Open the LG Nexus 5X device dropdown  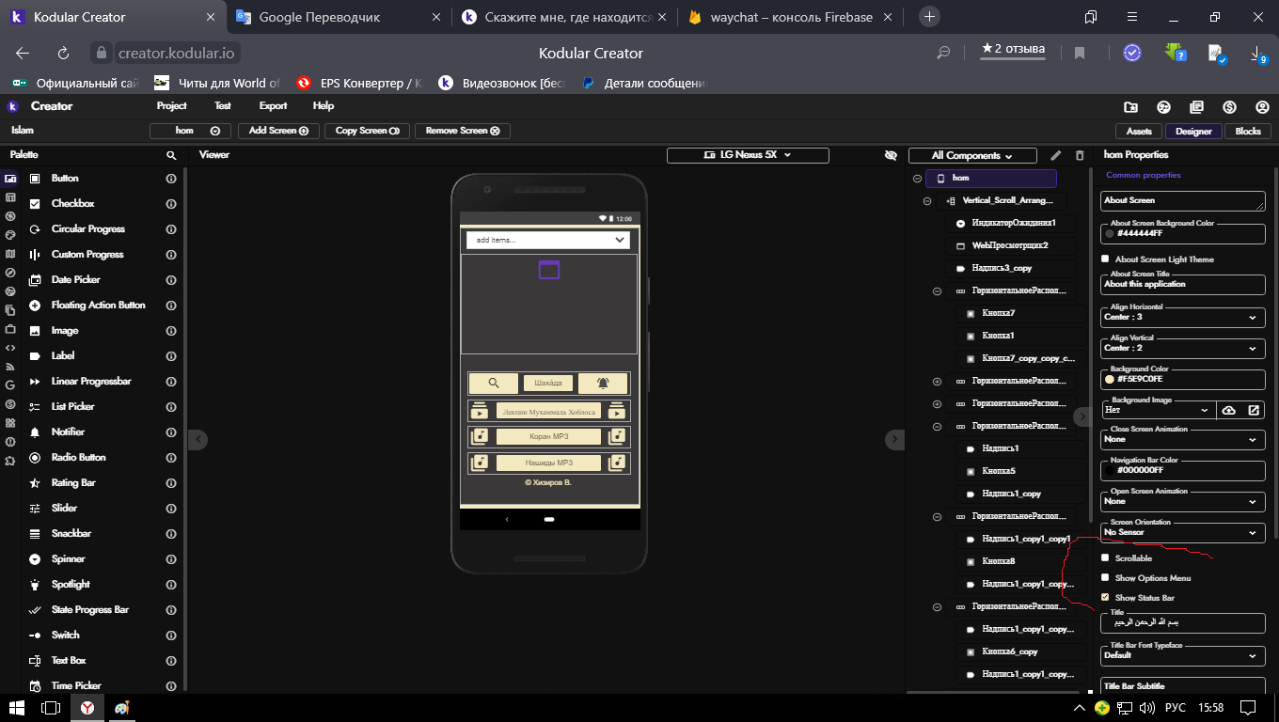(x=748, y=155)
